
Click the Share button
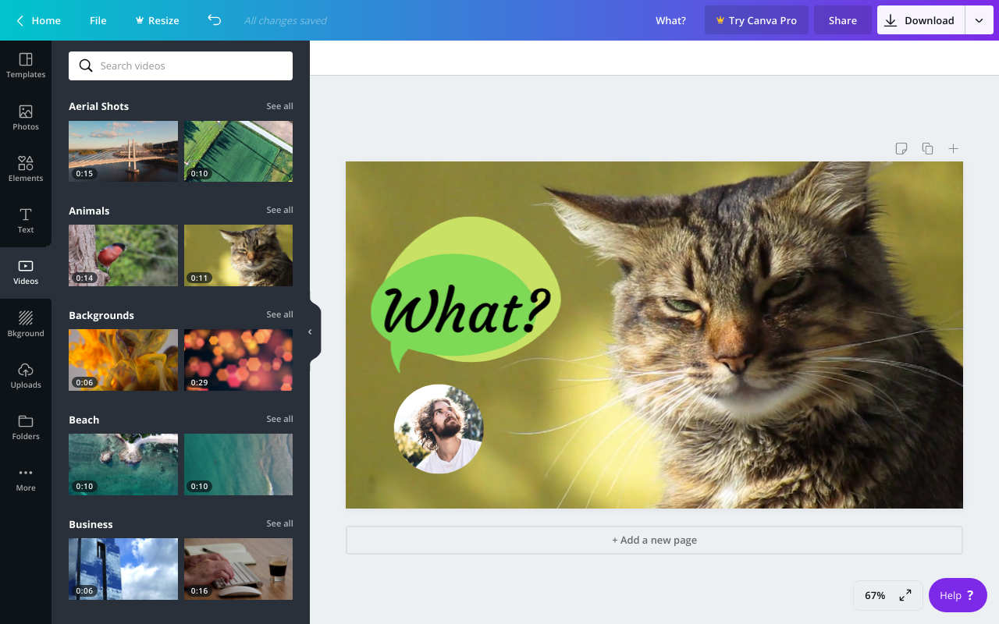pos(842,20)
